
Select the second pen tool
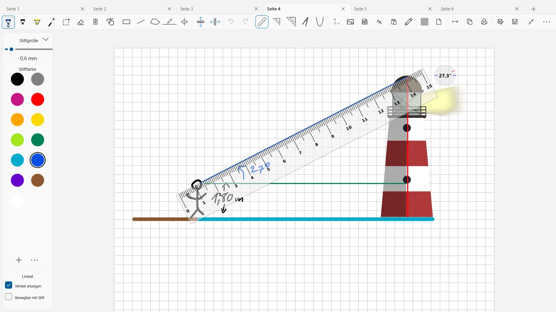point(23,22)
